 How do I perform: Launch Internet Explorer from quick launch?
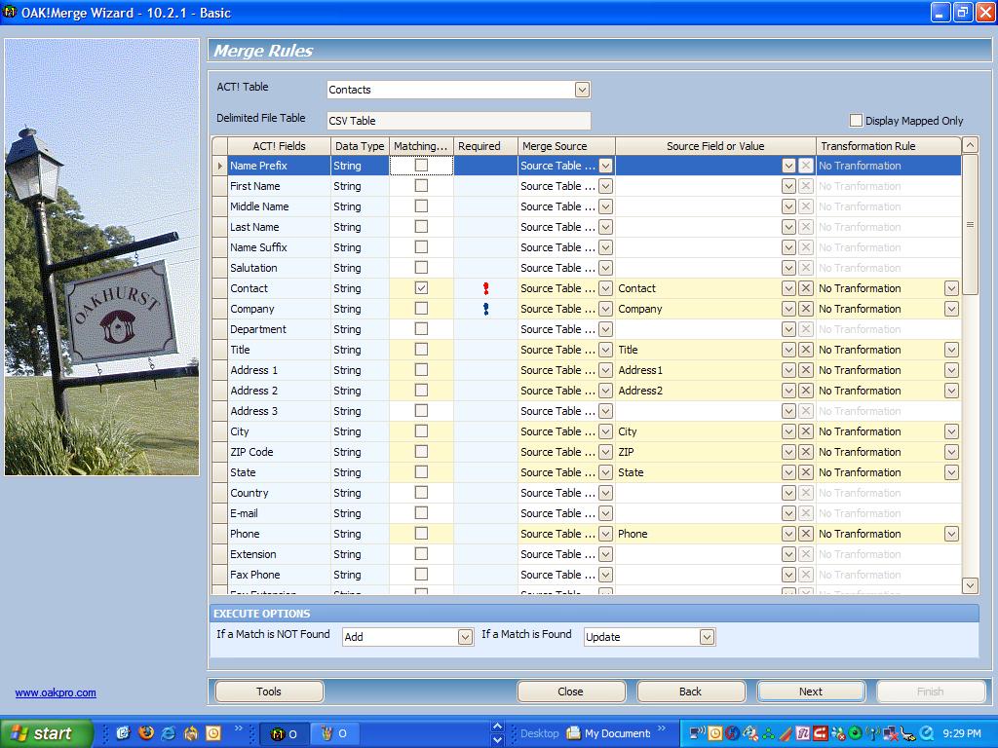(168, 732)
